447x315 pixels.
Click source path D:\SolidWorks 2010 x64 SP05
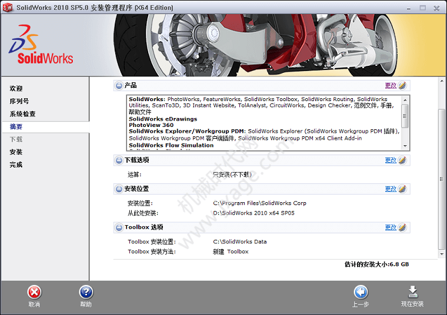253,213
